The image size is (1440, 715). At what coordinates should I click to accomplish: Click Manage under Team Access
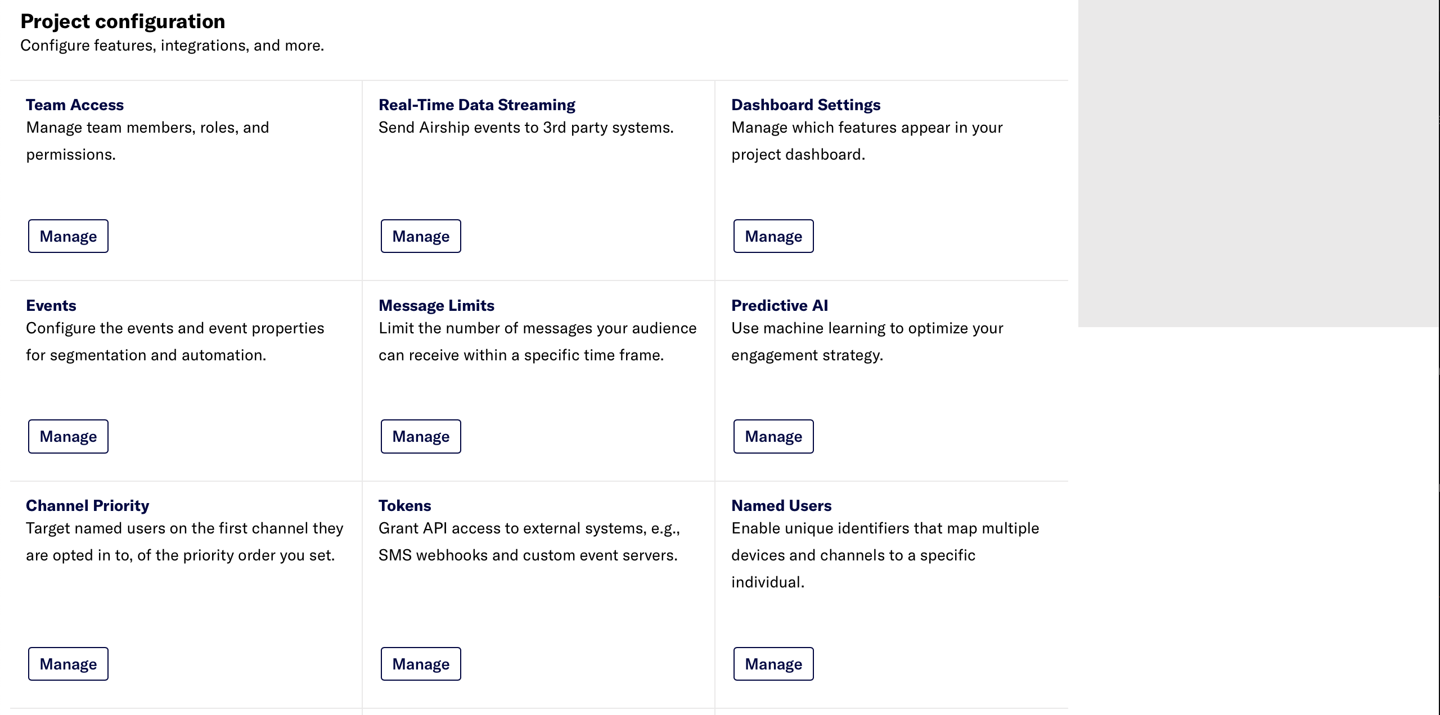[68, 236]
